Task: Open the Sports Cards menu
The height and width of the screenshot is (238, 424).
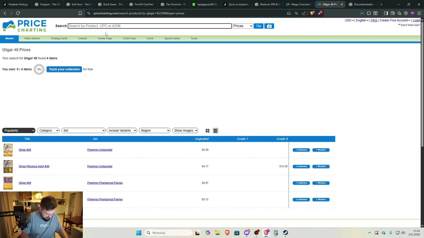Action: click(x=172, y=38)
